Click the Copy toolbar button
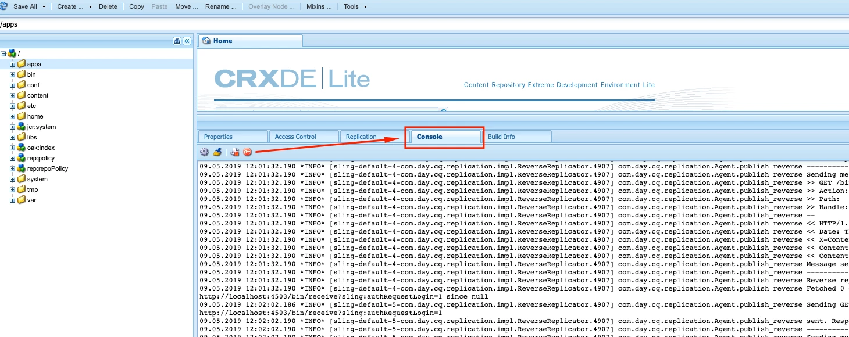 click(x=137, y=6)
